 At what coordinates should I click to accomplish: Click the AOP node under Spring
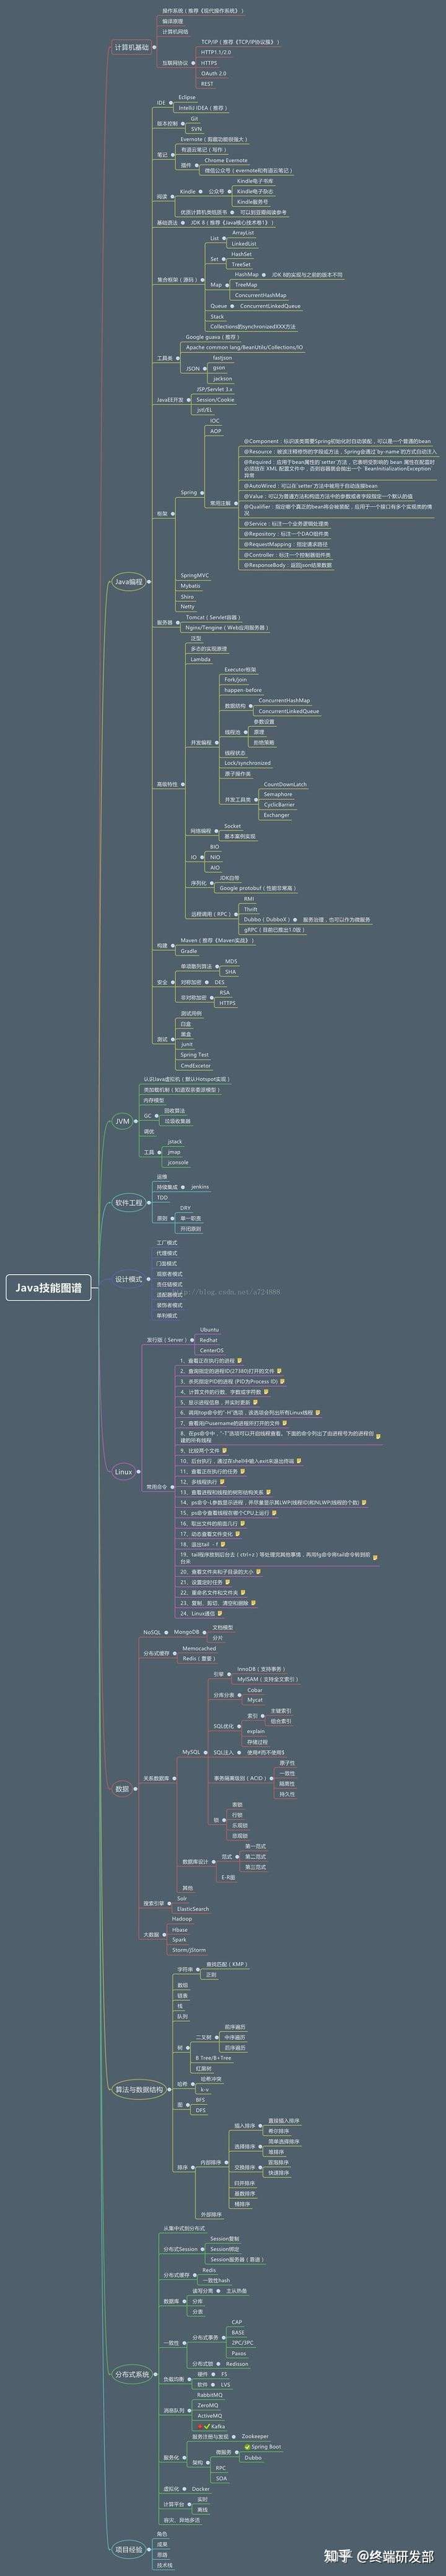[x=216, y=431]
